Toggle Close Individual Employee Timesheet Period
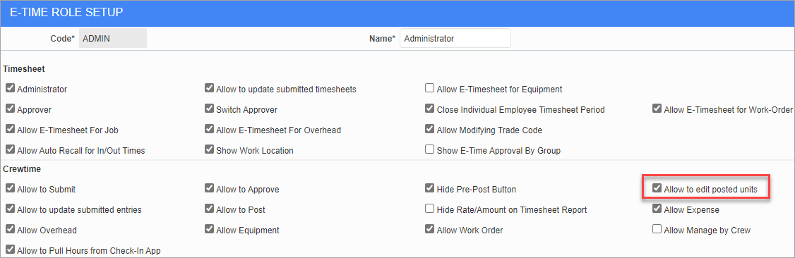Screen dimensions: 795x258 click(429, 109)
